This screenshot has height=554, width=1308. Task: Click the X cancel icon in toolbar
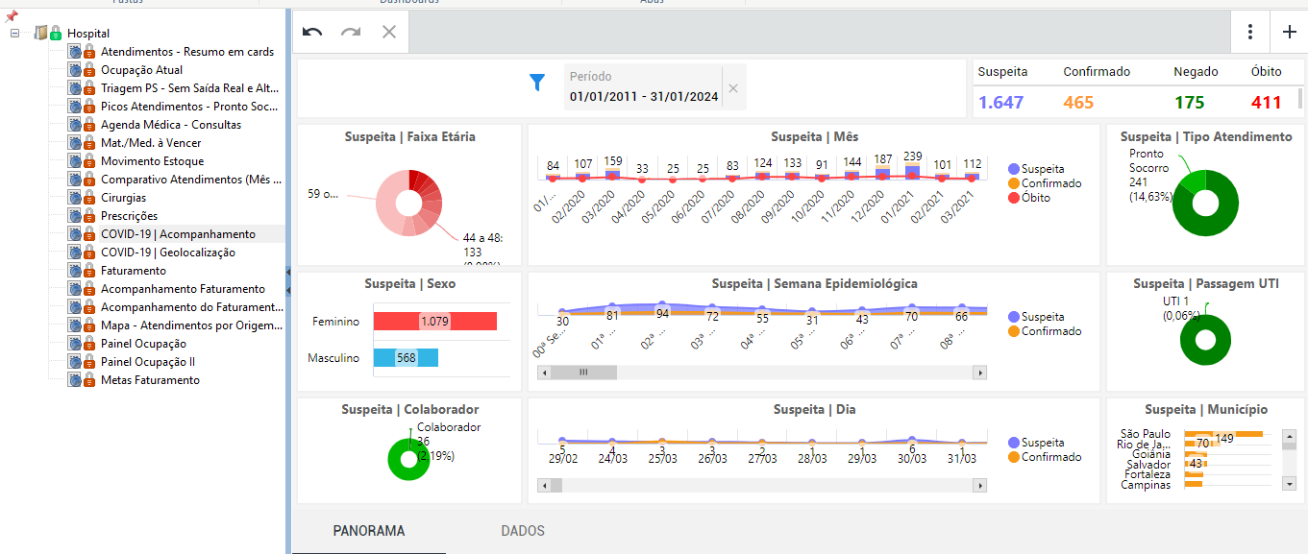389,32
